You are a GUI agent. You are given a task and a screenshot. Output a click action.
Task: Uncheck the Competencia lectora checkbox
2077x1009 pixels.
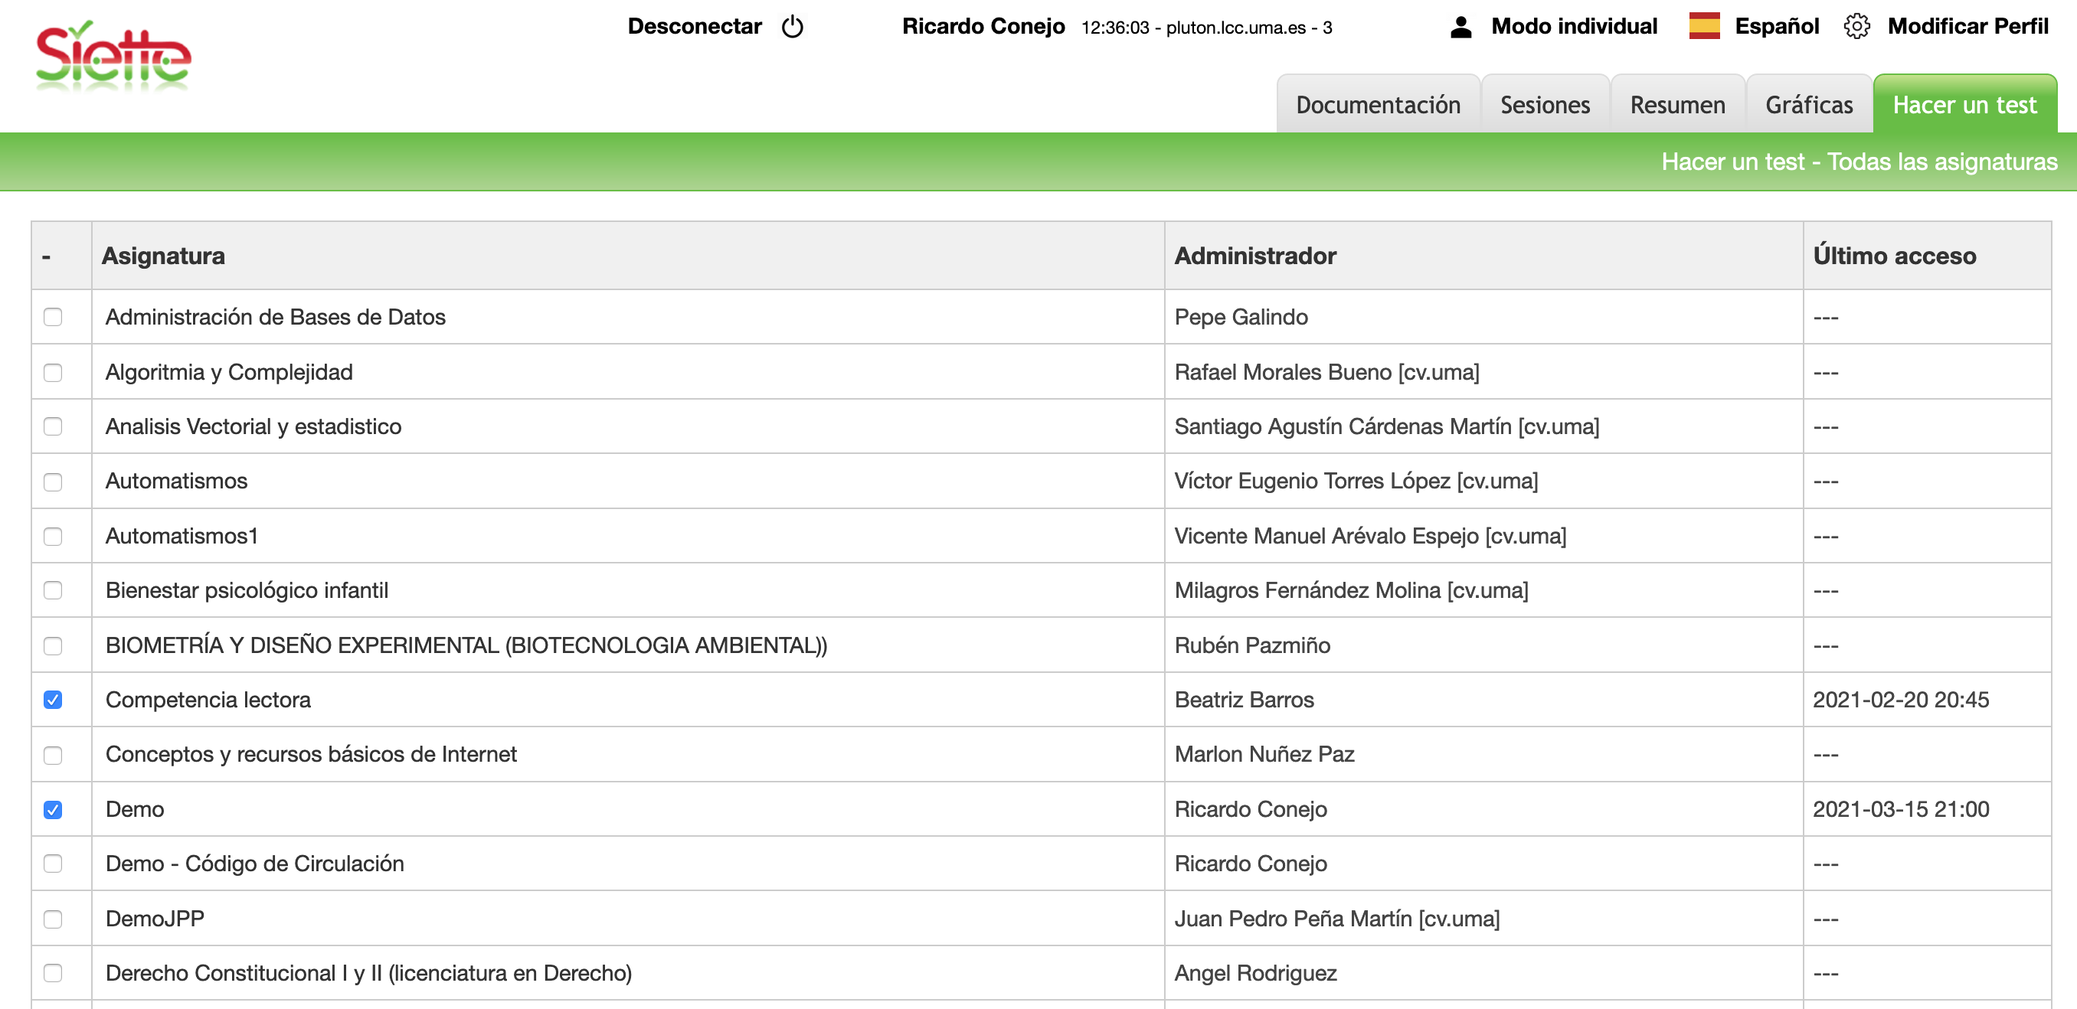[x=53, y=700]
